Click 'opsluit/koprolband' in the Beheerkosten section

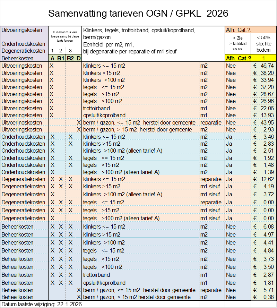coord(104,283)
